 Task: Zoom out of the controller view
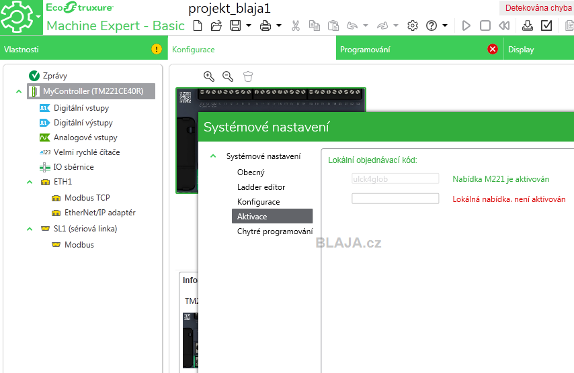[x=228, y=76]
